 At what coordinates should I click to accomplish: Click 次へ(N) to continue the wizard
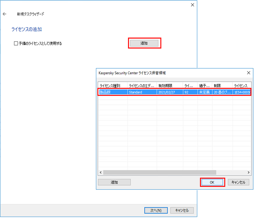pos(156,210)
